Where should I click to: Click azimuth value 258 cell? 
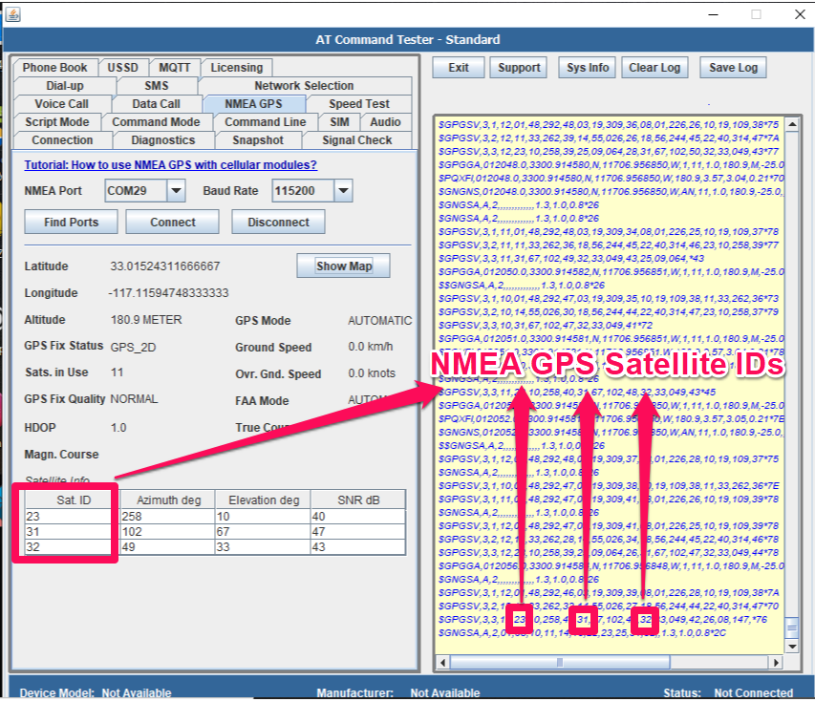coord(168,517)
